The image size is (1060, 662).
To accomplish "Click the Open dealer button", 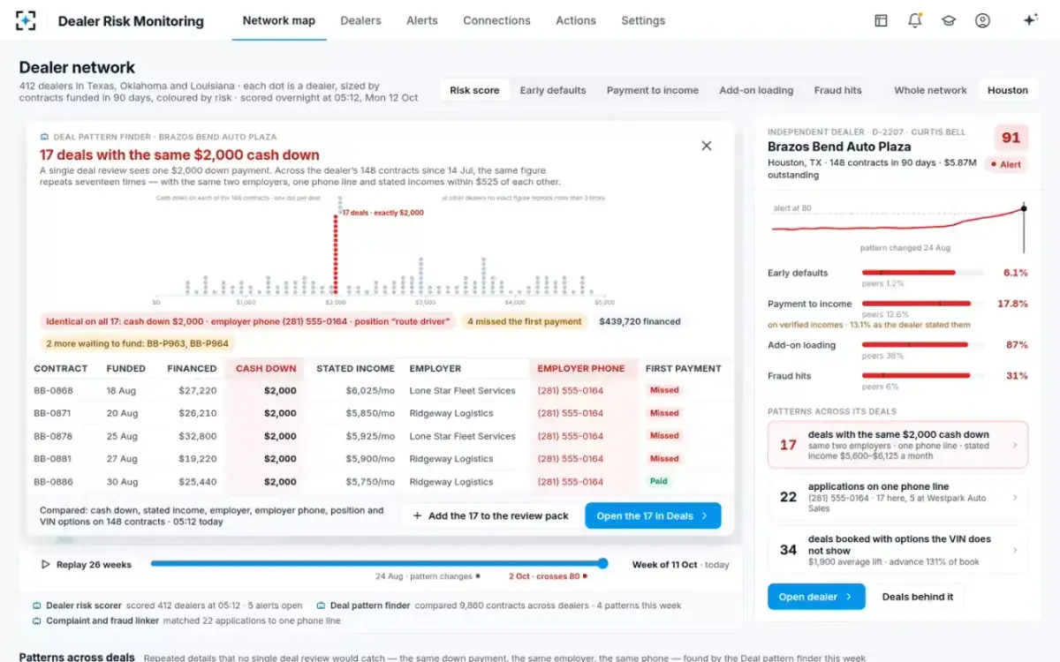I will tap(816, 597).
